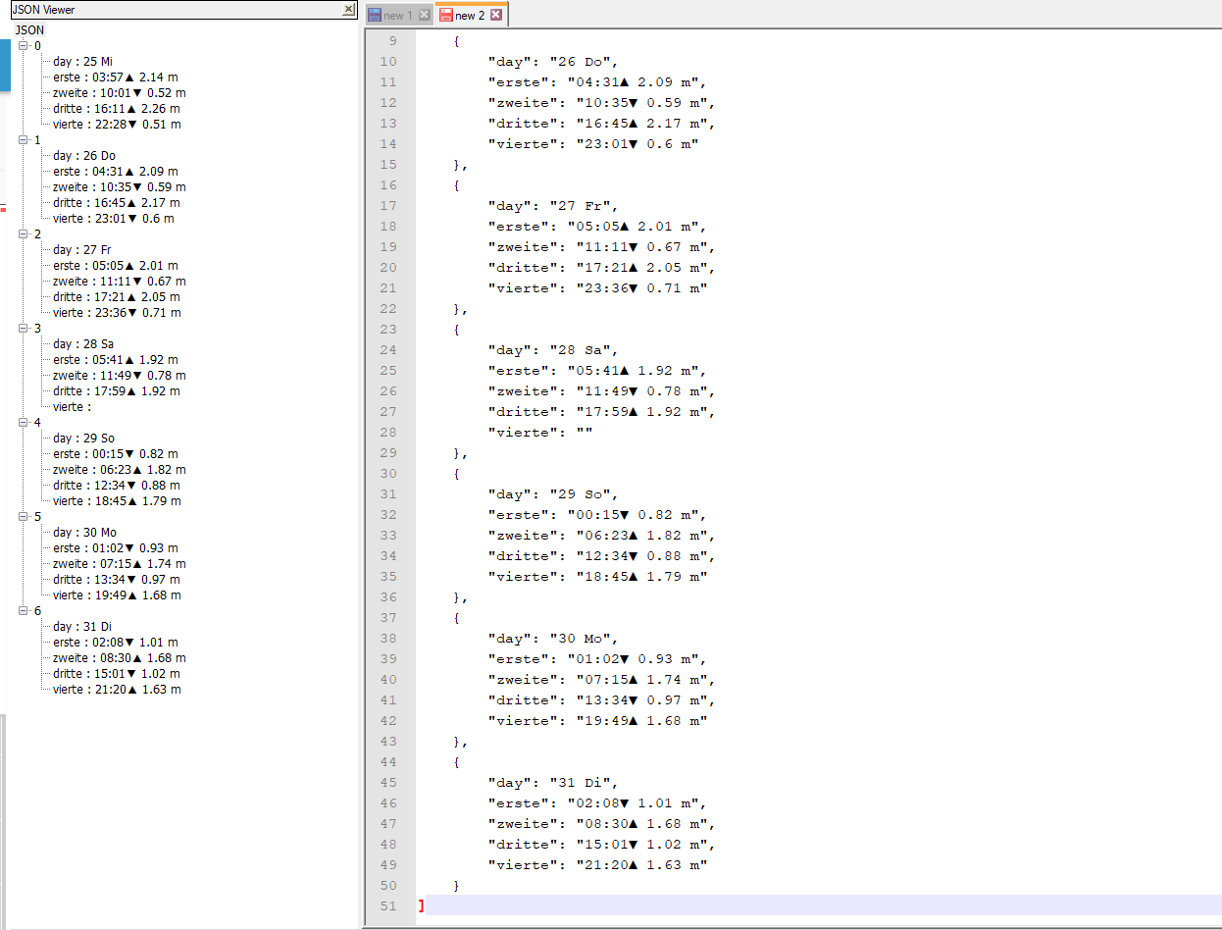This screenshot has height=930, width=1222.
Task: Select the JSON root node in tree
Action: 29,30
